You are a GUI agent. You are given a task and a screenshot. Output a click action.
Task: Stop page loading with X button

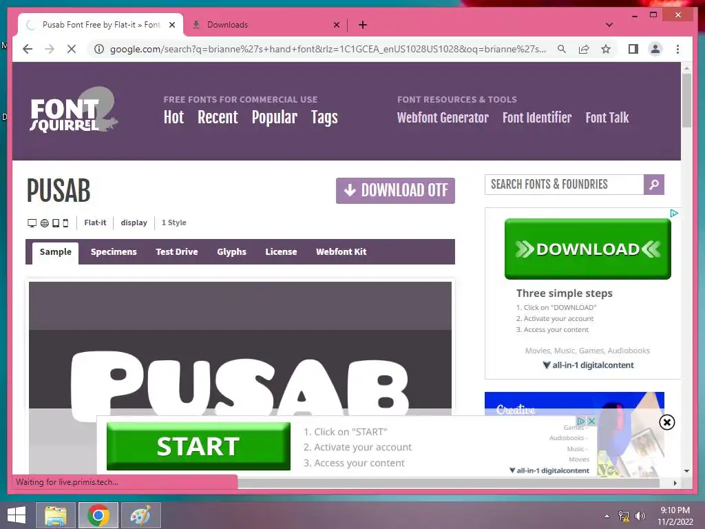click(72, 49)
